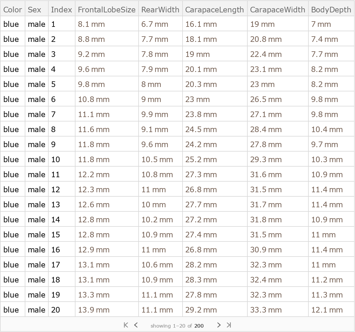Select the 33.3 mm CarapaceWidth cell
The width and height of the screenshot is (355, 332).
click(x=266, y=310)
